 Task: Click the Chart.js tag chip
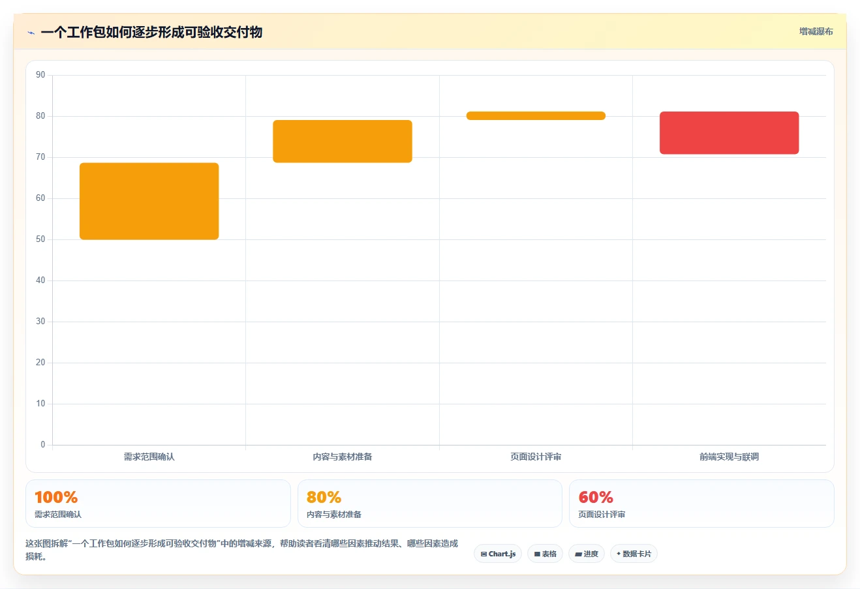coord(498,554)
